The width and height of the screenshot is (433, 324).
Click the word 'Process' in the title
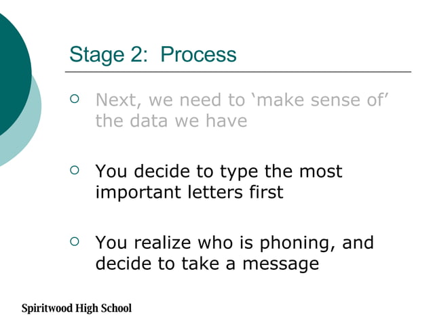(199, 54)
